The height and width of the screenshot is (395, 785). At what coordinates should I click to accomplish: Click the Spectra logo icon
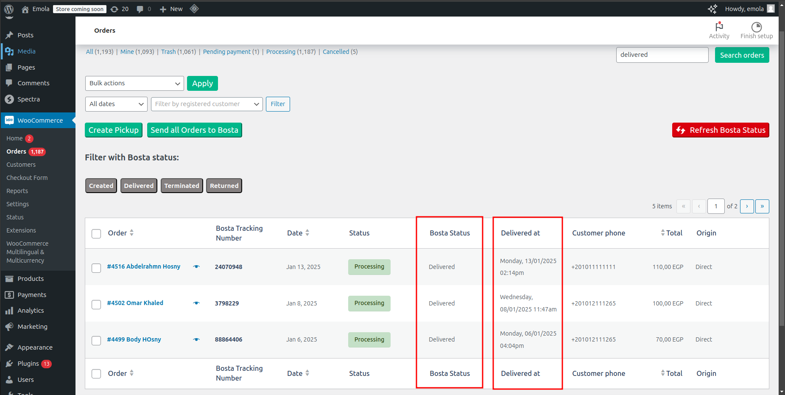[x=9, y=99]
